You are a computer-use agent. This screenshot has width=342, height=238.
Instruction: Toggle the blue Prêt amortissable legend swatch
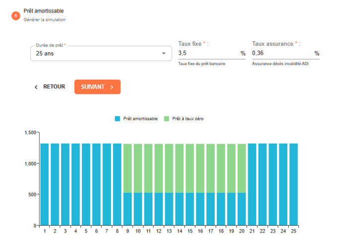(118, 119)
